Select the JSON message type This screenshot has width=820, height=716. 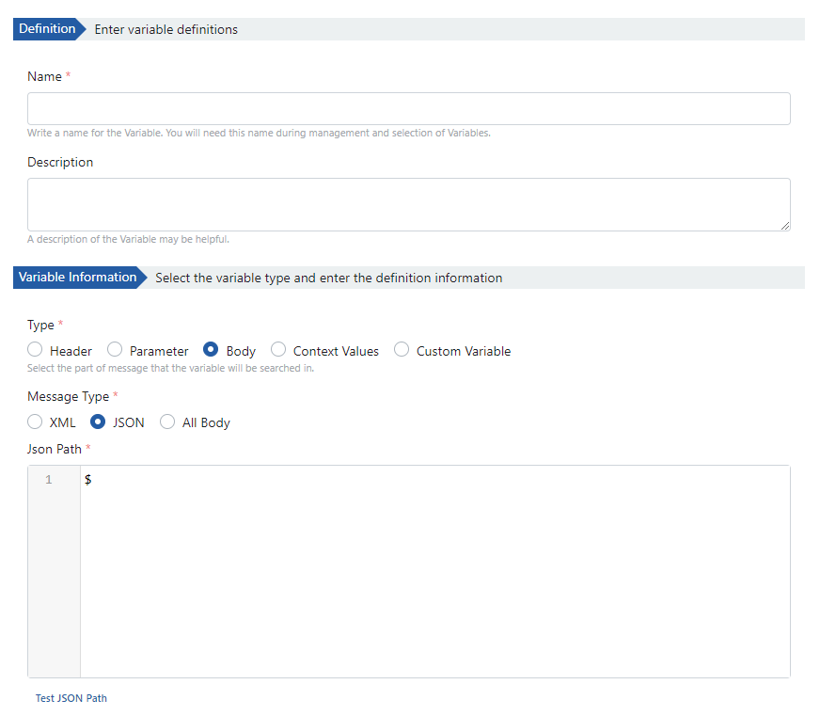[98, 422]
